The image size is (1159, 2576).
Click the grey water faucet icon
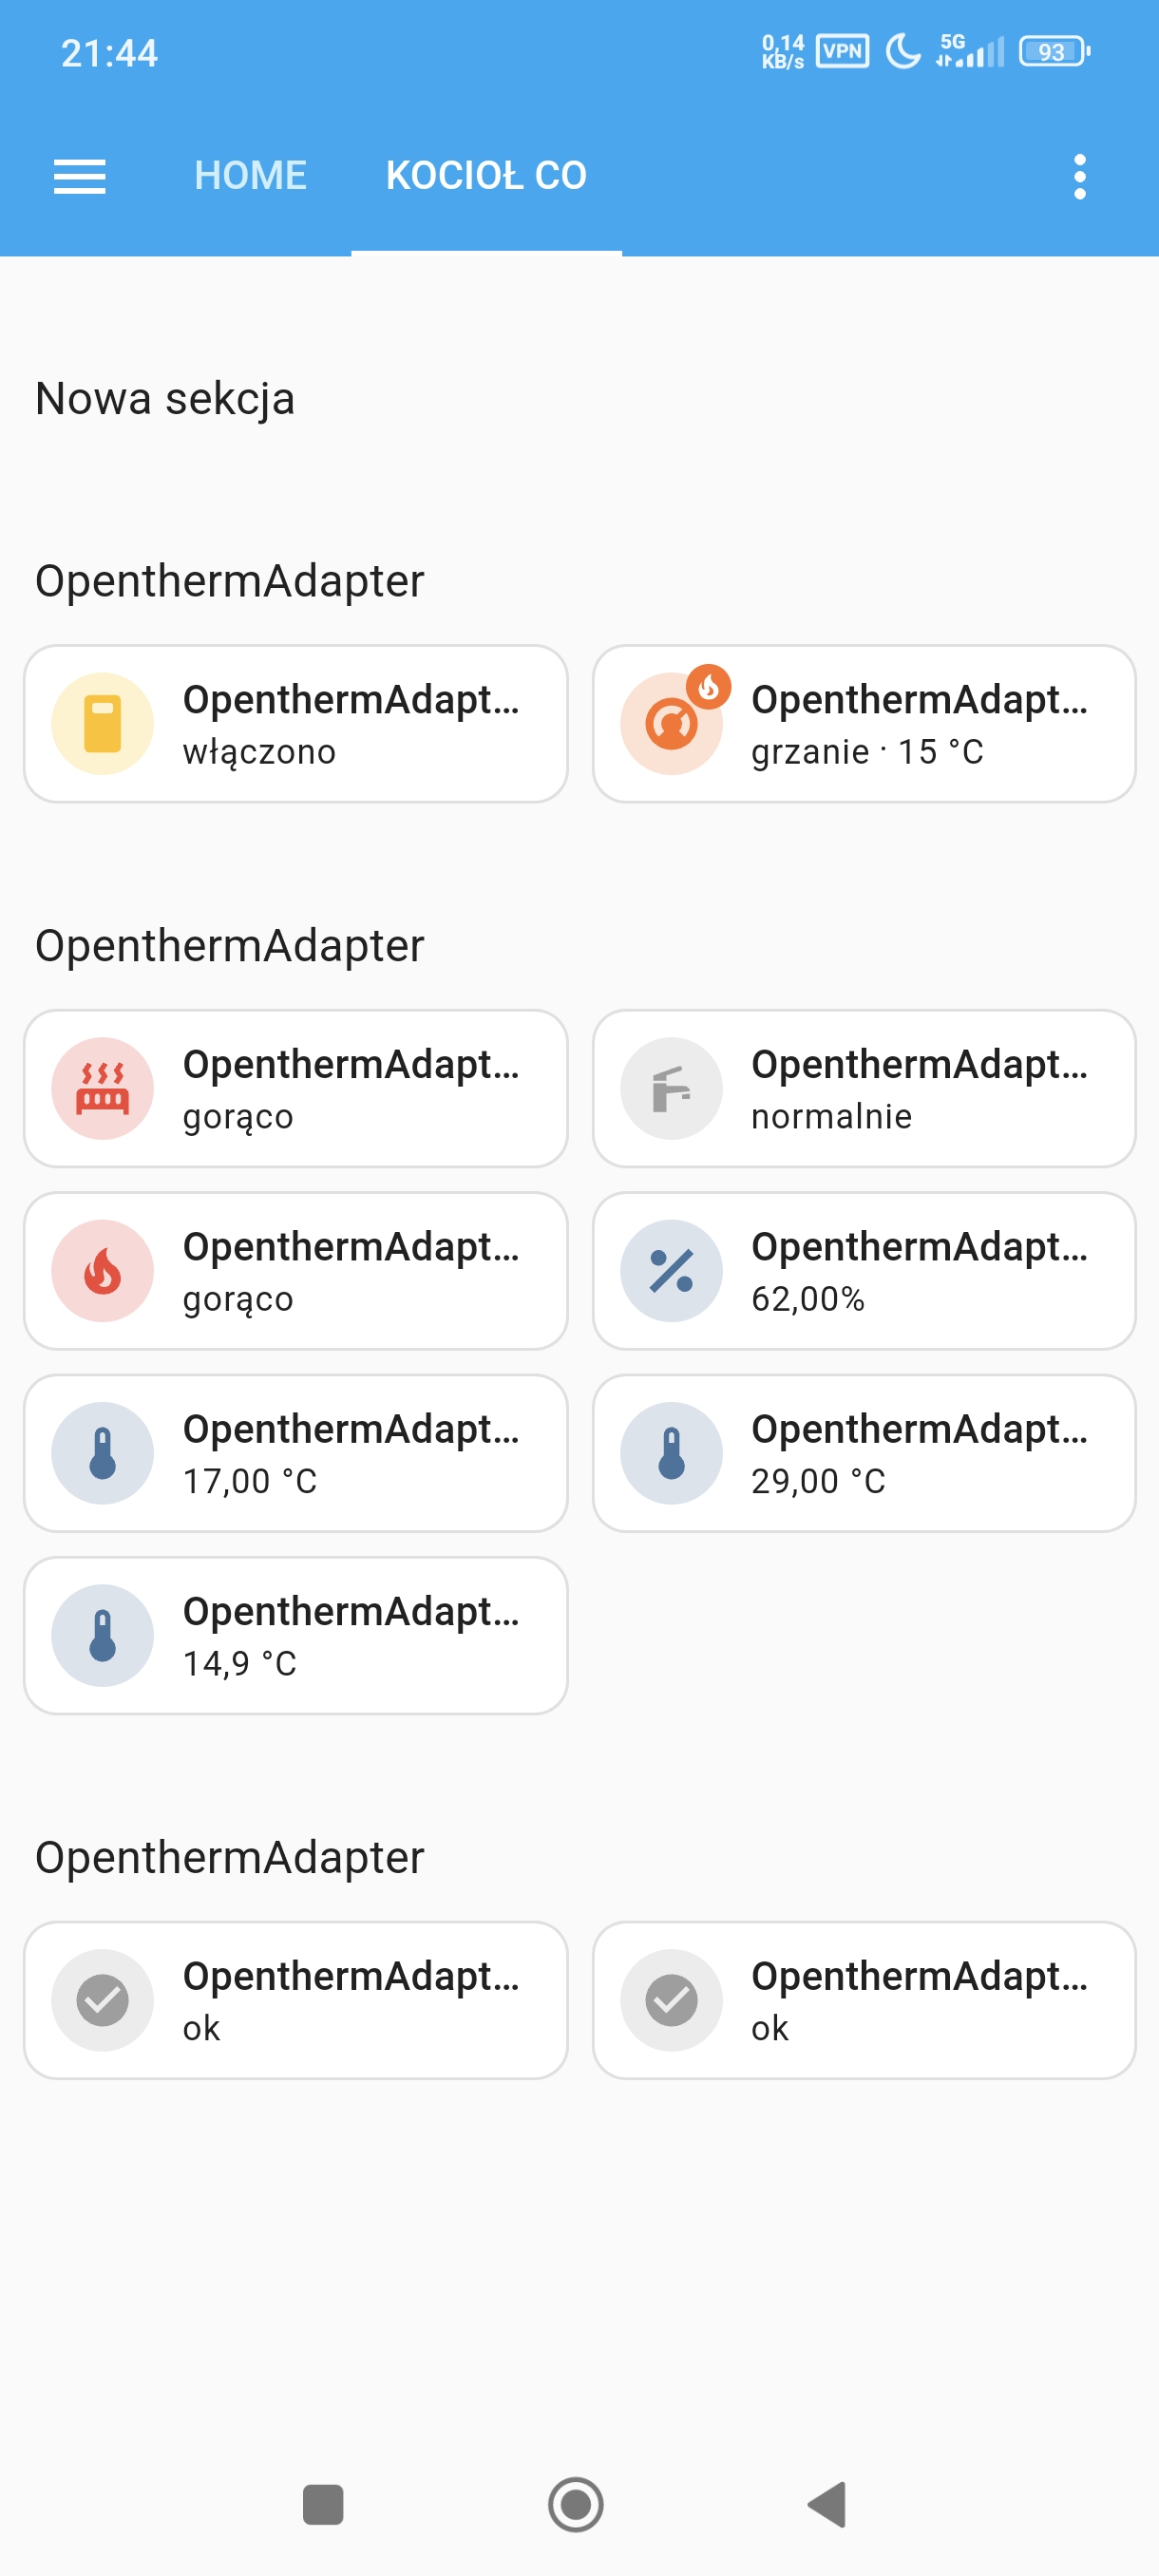point(671,1088)
